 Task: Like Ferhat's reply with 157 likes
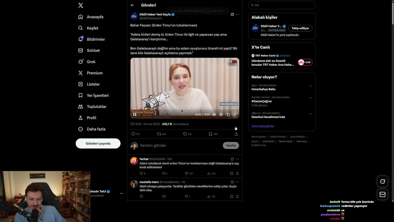click(189, 174)
